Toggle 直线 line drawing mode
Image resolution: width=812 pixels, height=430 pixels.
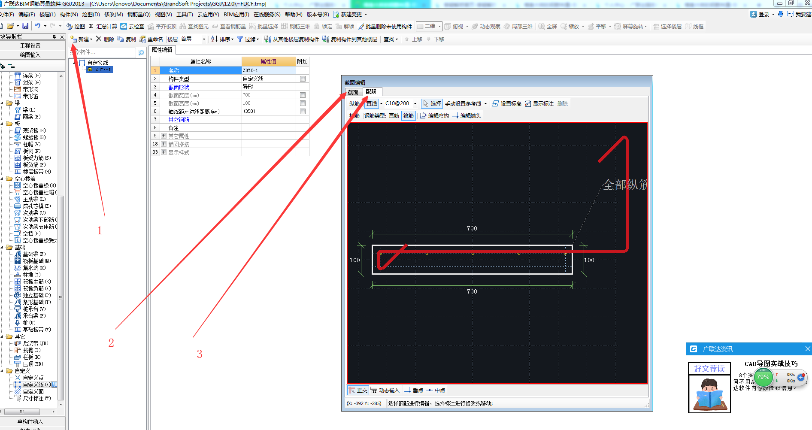coord(372,103)
